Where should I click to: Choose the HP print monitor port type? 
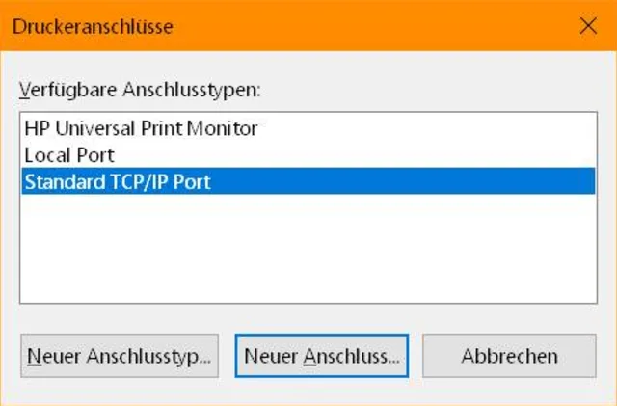coord(141,127)
